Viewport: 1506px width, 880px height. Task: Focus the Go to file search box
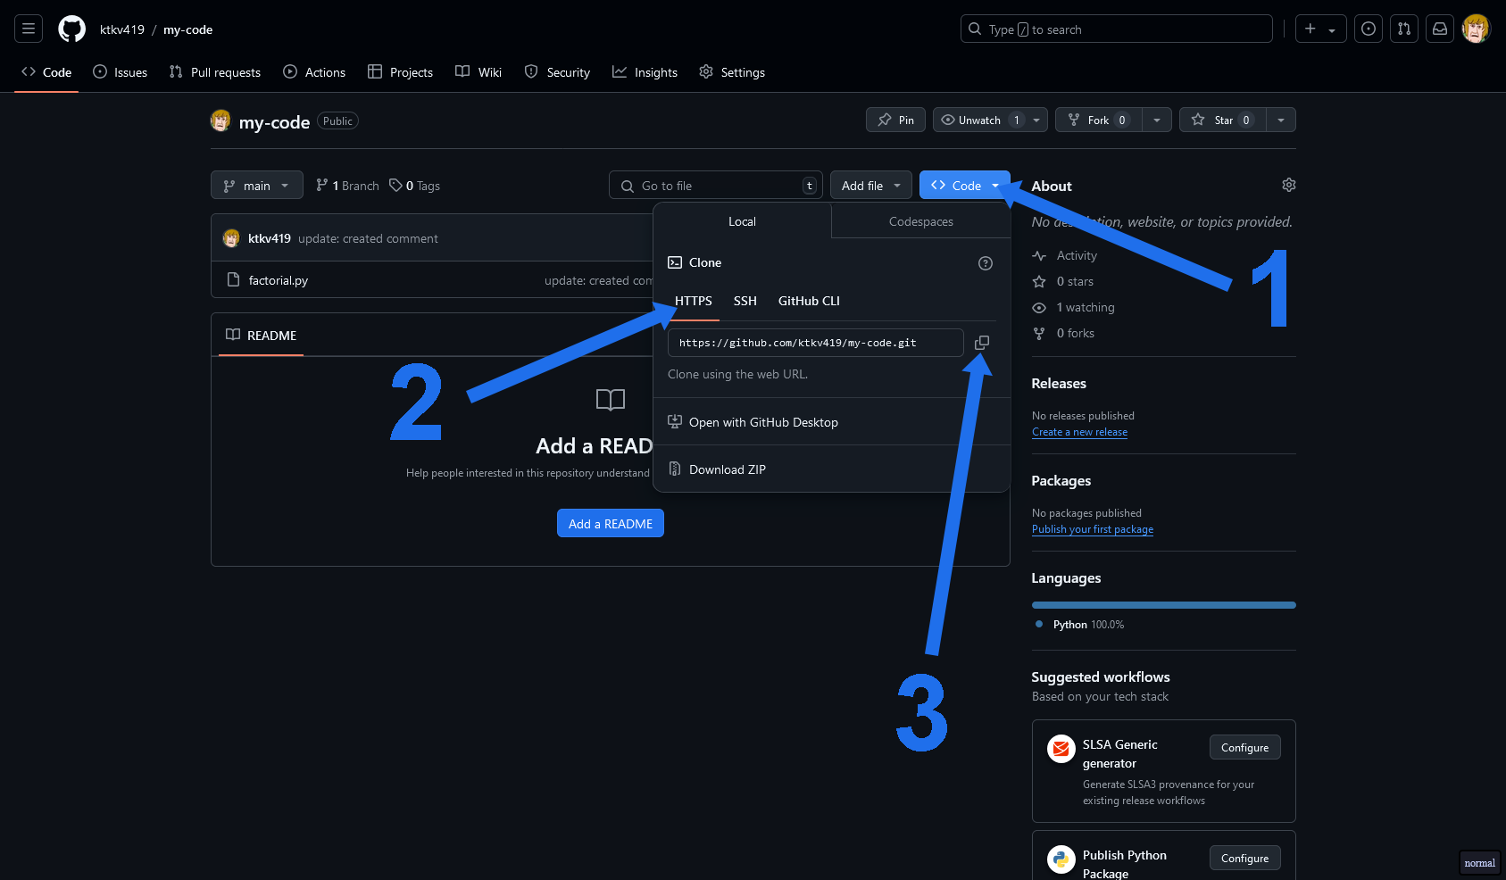click(x=716, y=186)
